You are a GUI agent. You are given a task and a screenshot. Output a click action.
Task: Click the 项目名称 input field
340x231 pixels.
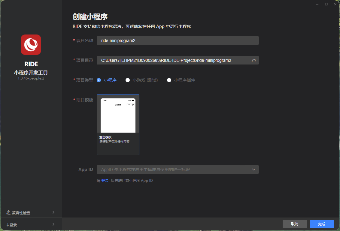click(178, 40)
